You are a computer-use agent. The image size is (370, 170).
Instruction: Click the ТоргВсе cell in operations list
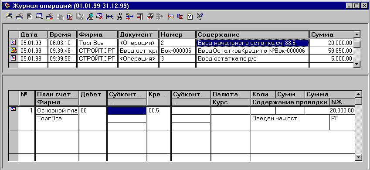tap(98, 43)
